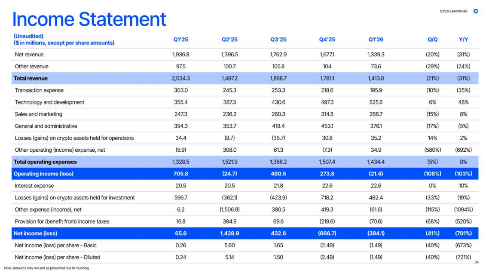Click the Q1'26 EARNINGS label
Screen dimensions: 492x273
pos(453,11)
